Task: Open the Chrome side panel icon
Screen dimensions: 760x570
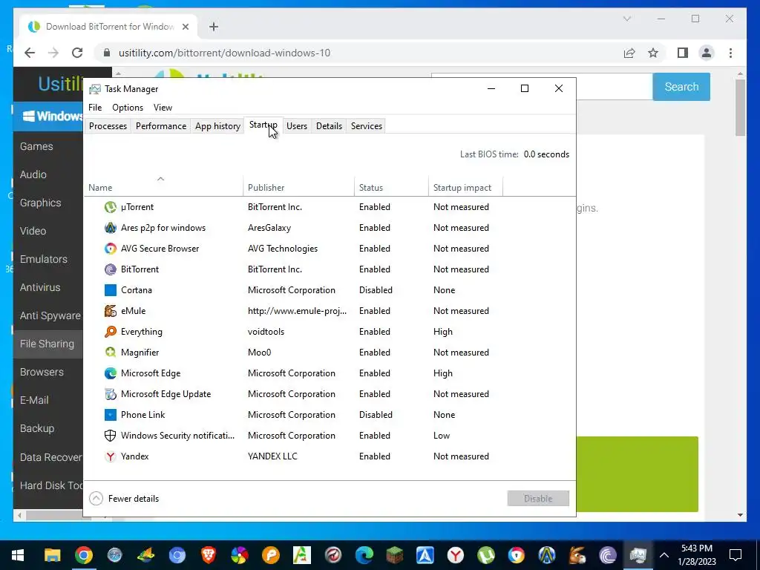Action: pos(683,53)
